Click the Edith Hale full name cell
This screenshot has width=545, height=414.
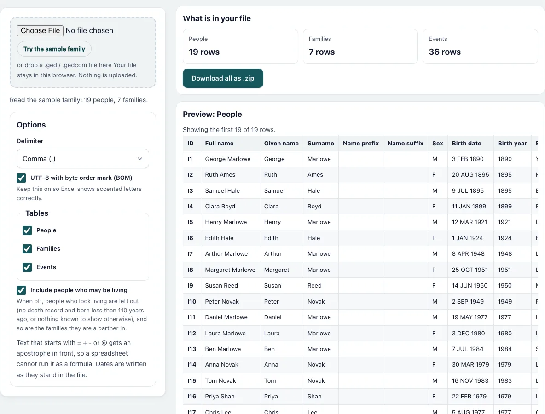pyautogui.click(x=230, y=238)
